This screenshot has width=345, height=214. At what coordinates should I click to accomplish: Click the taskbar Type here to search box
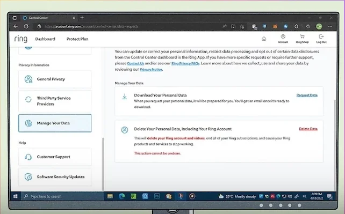(62, 196)
